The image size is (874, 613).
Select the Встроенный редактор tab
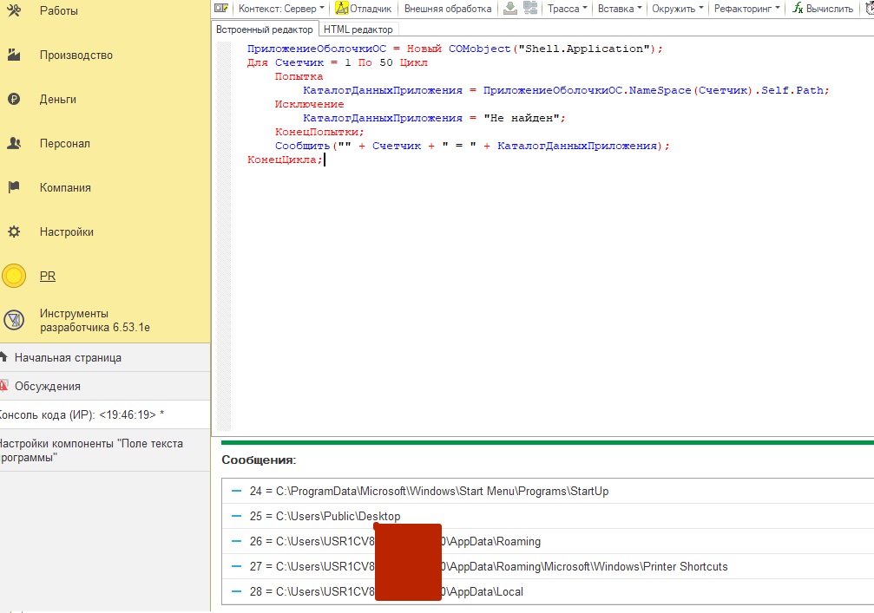pyautogui.click(x=265, y=29)
